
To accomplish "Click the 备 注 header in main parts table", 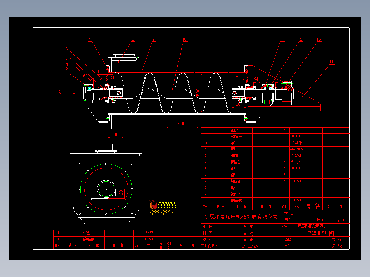I will 335,206.
